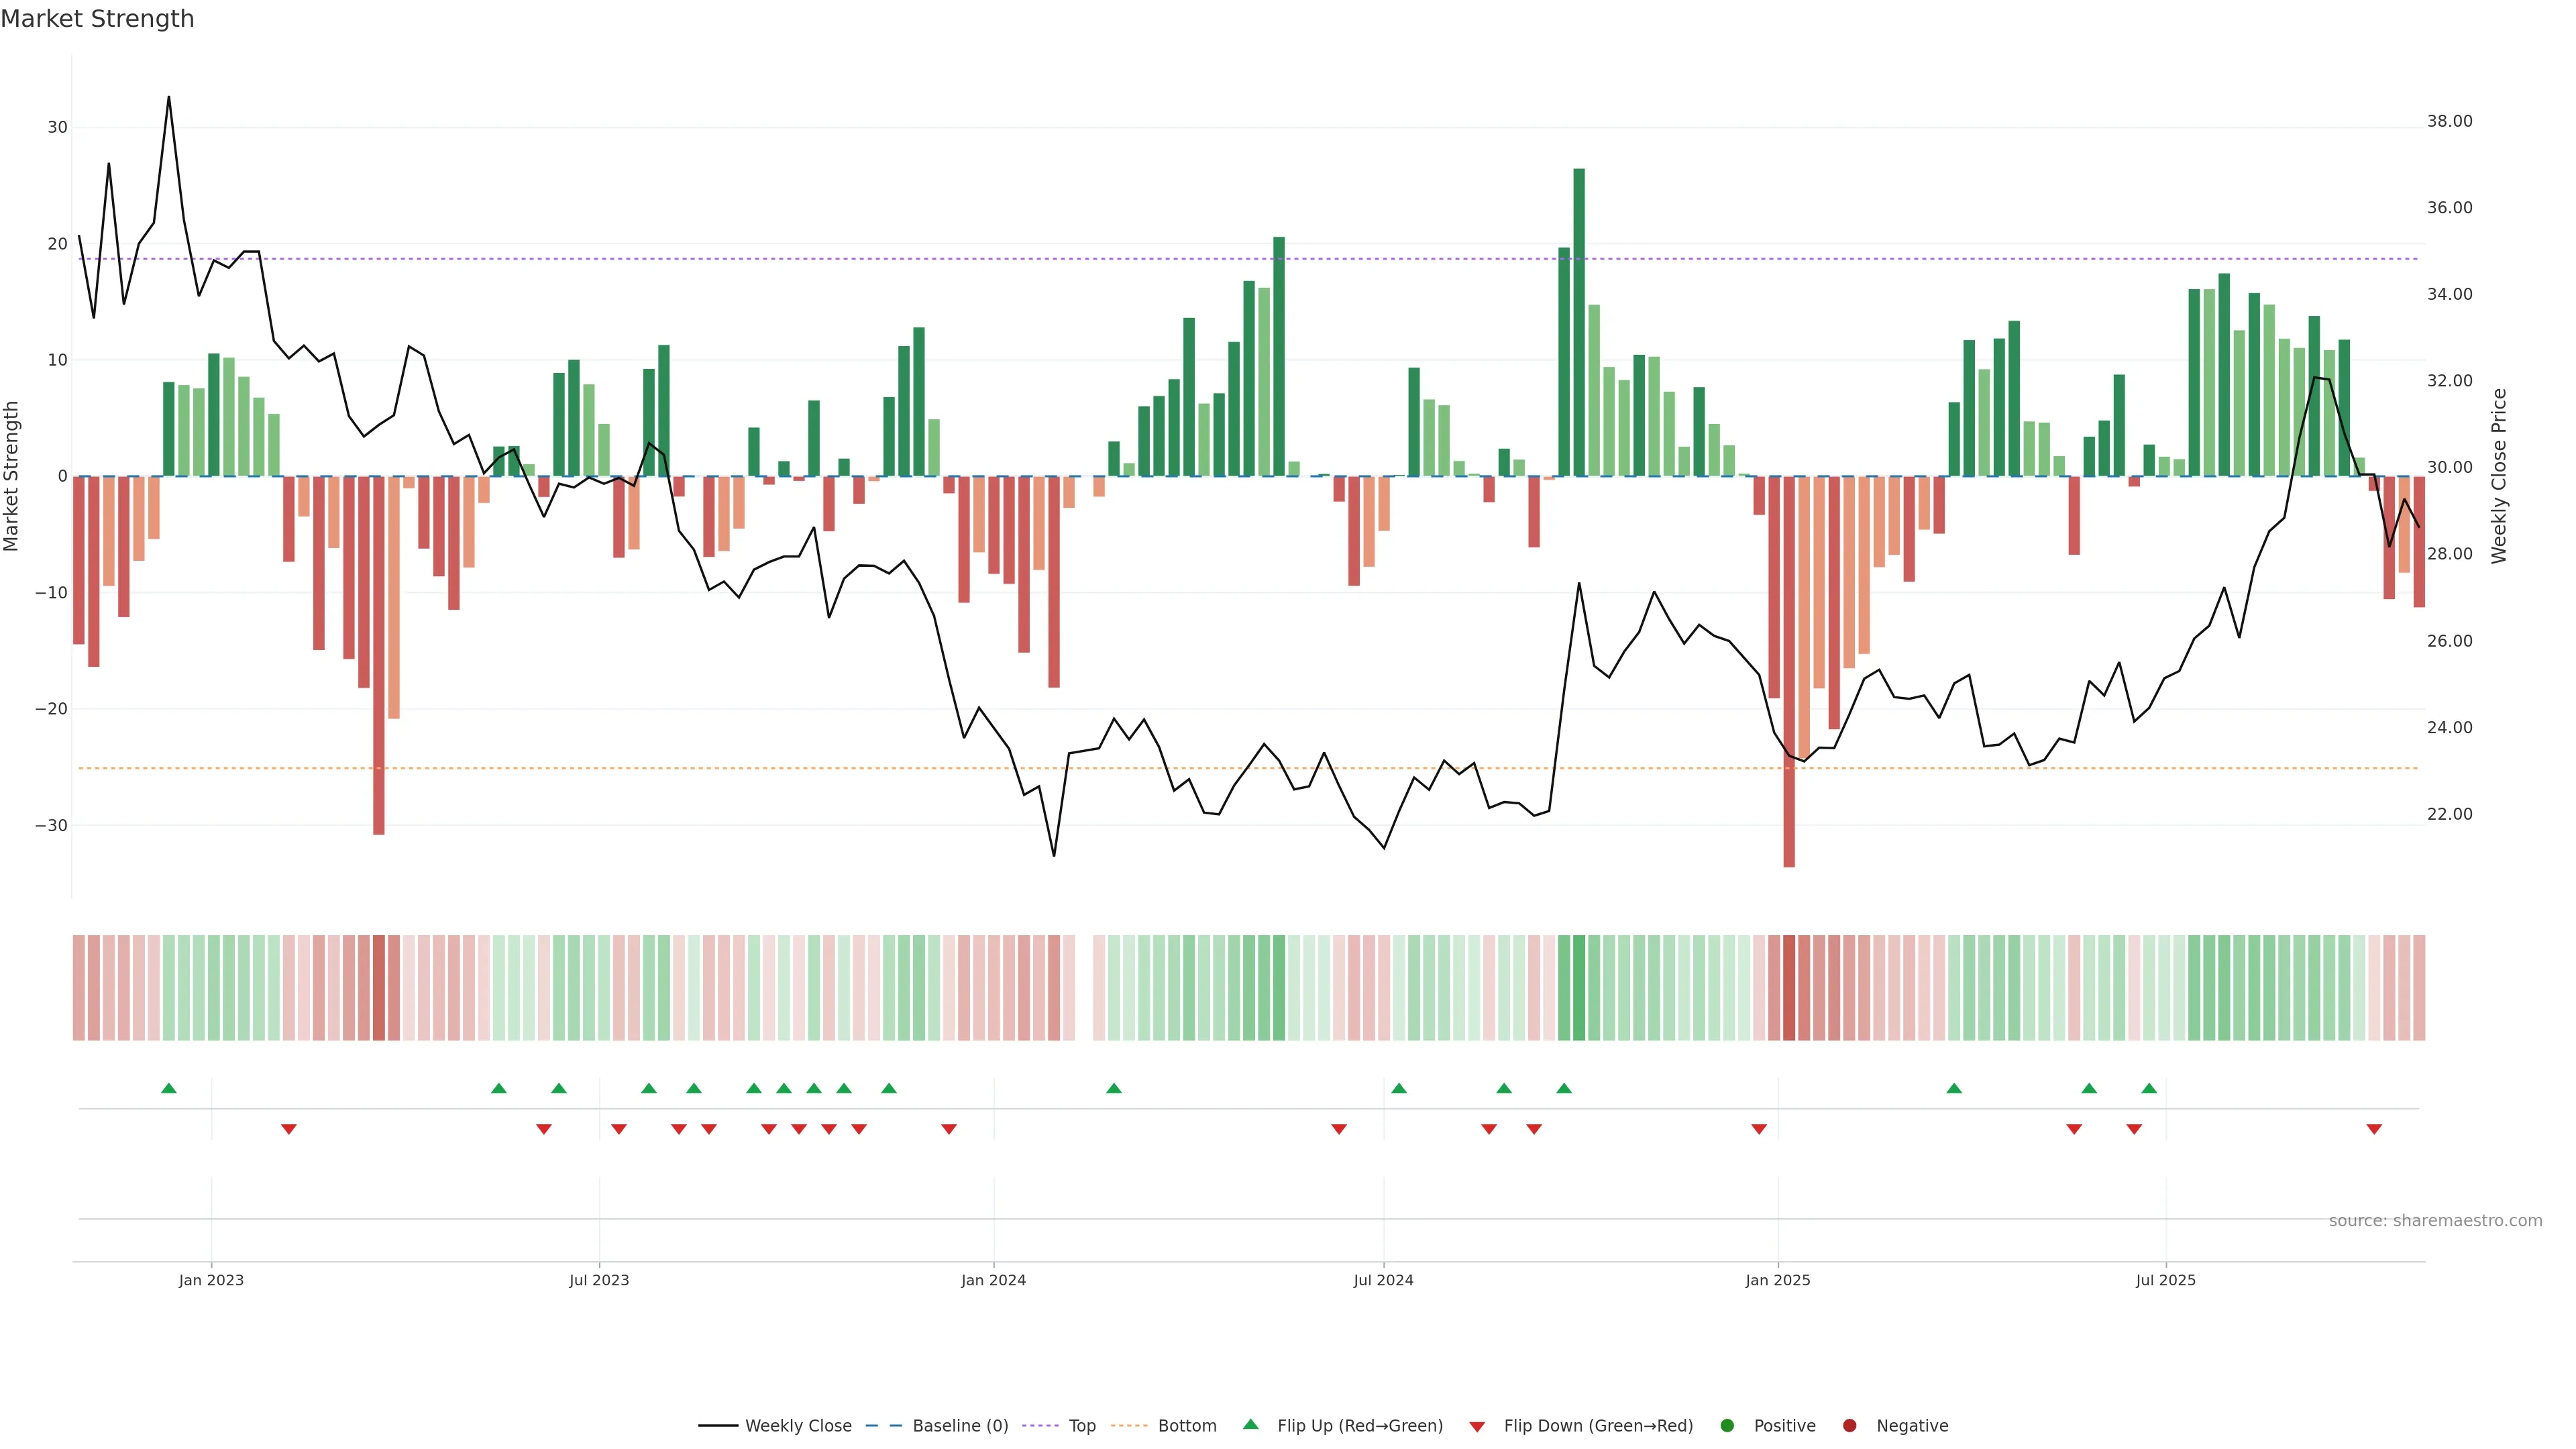Click the first green flip-up triangle marker
The height and width of the screenshot is (1449, 2576).
point(169,1088)
